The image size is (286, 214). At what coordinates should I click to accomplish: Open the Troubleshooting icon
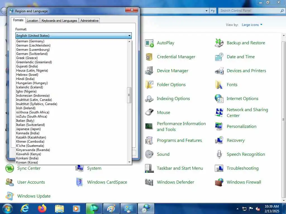point(219,168)
